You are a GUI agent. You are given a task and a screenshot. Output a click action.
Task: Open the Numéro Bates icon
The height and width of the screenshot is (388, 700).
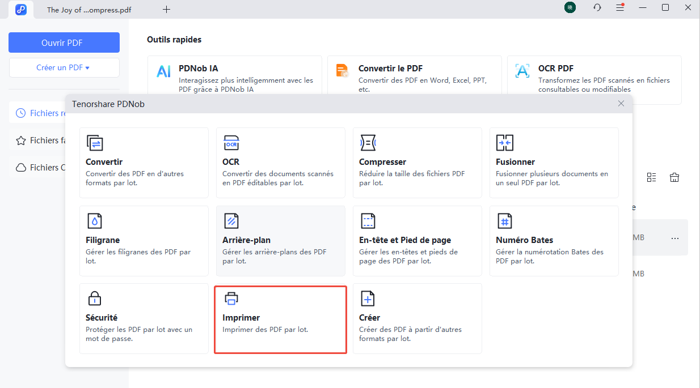coord(504,221)
